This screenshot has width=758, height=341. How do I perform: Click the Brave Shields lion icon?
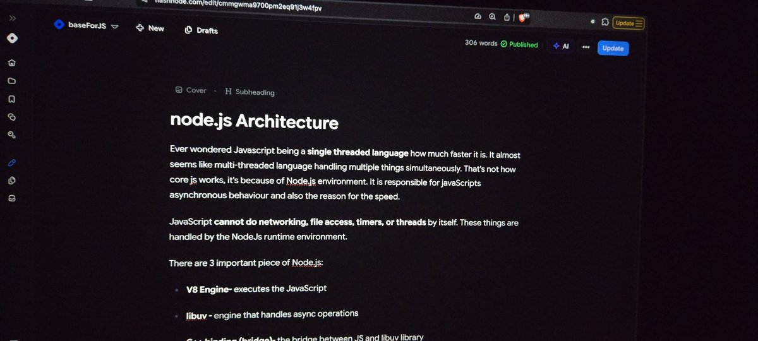[x=523, y=18]
